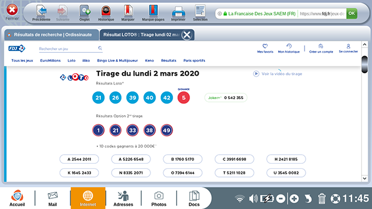Click winning code C 3991 6698
Image resolution: width=372 pixels, height=209 pixels.
click(235, 159)
